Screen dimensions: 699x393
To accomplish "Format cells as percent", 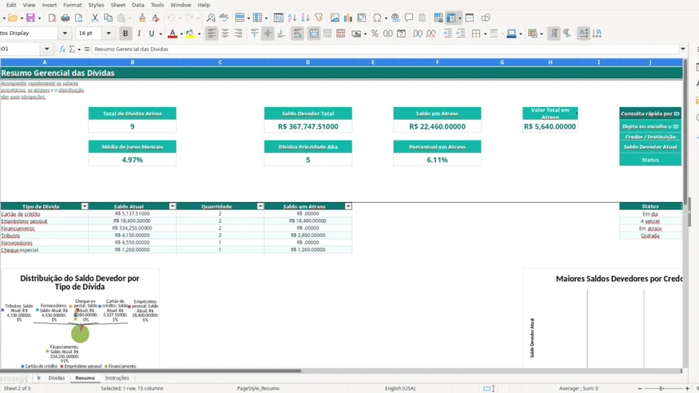I will click(375, 33).
